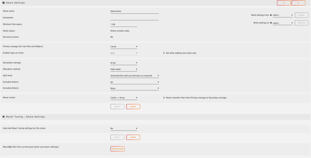Click the Share Settings header share icon

click(x=3, y=3)
